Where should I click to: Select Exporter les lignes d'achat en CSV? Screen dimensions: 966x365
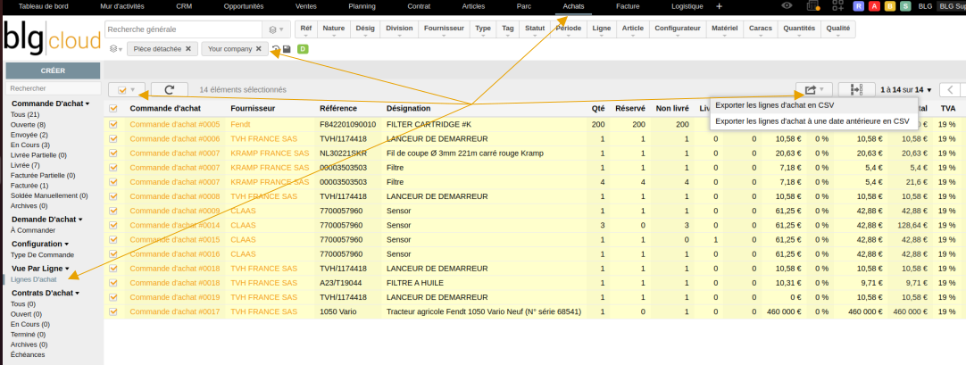pyautogui.click(x=813, y=105)
